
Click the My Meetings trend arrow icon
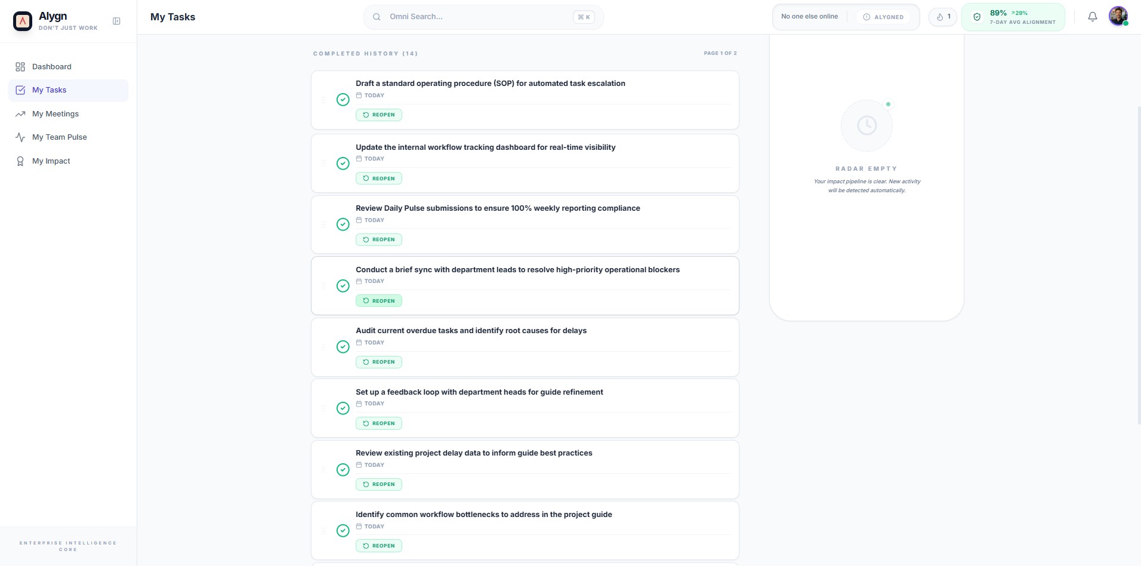pyautogui.click(x=20, y=114)
